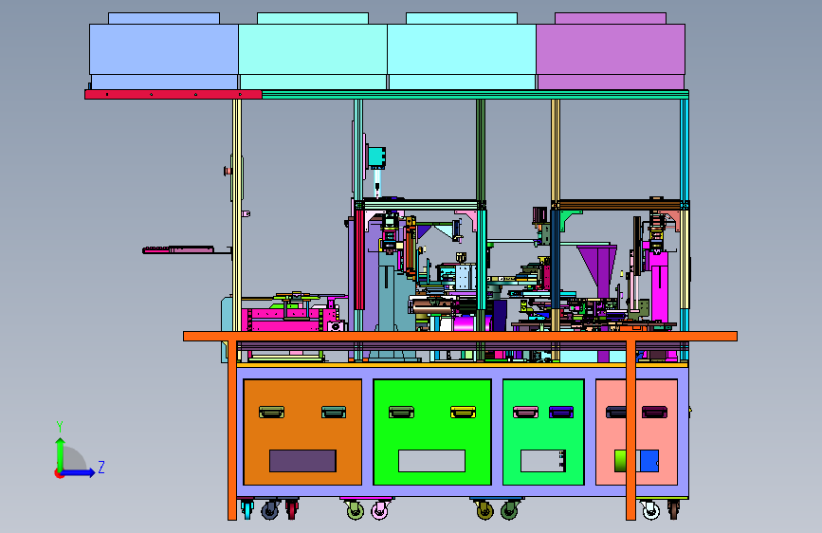This screenshot has height=533, width=822.
Task: Click the green Y axis arrow
Action: tap(61, 454)
